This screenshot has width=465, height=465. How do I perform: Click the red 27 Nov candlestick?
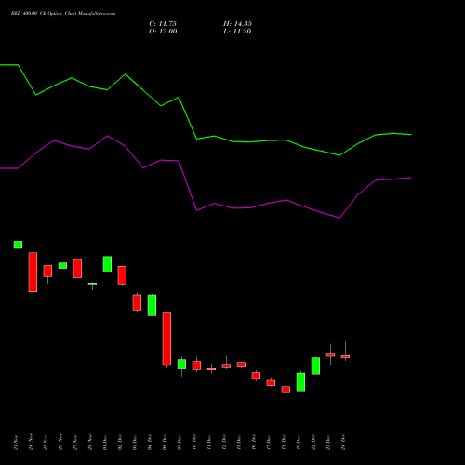[x=77, y=269]
